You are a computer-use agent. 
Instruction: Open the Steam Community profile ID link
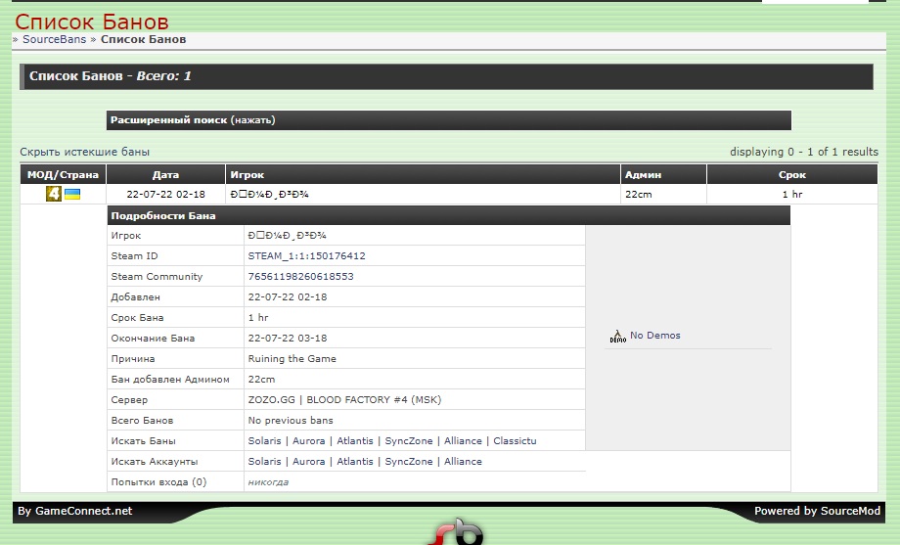pos(300,277)
